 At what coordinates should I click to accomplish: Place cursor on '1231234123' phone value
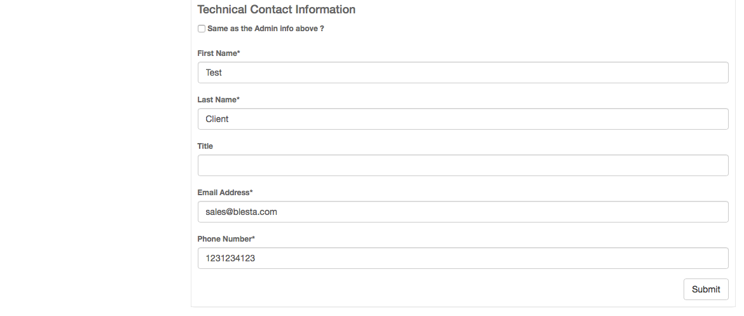click(x=230, y=258)
